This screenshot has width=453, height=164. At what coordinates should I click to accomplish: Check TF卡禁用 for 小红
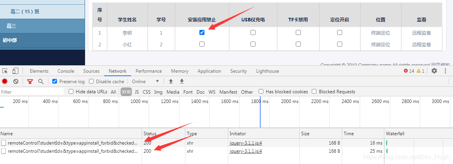click(x=298, y=44)
